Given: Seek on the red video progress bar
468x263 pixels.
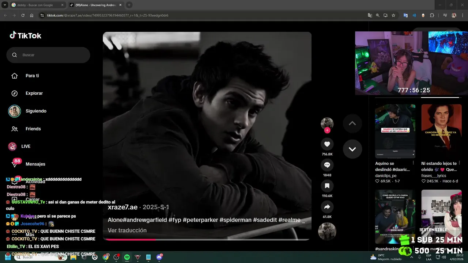Looking at the screenshot, I should (207, 240).
